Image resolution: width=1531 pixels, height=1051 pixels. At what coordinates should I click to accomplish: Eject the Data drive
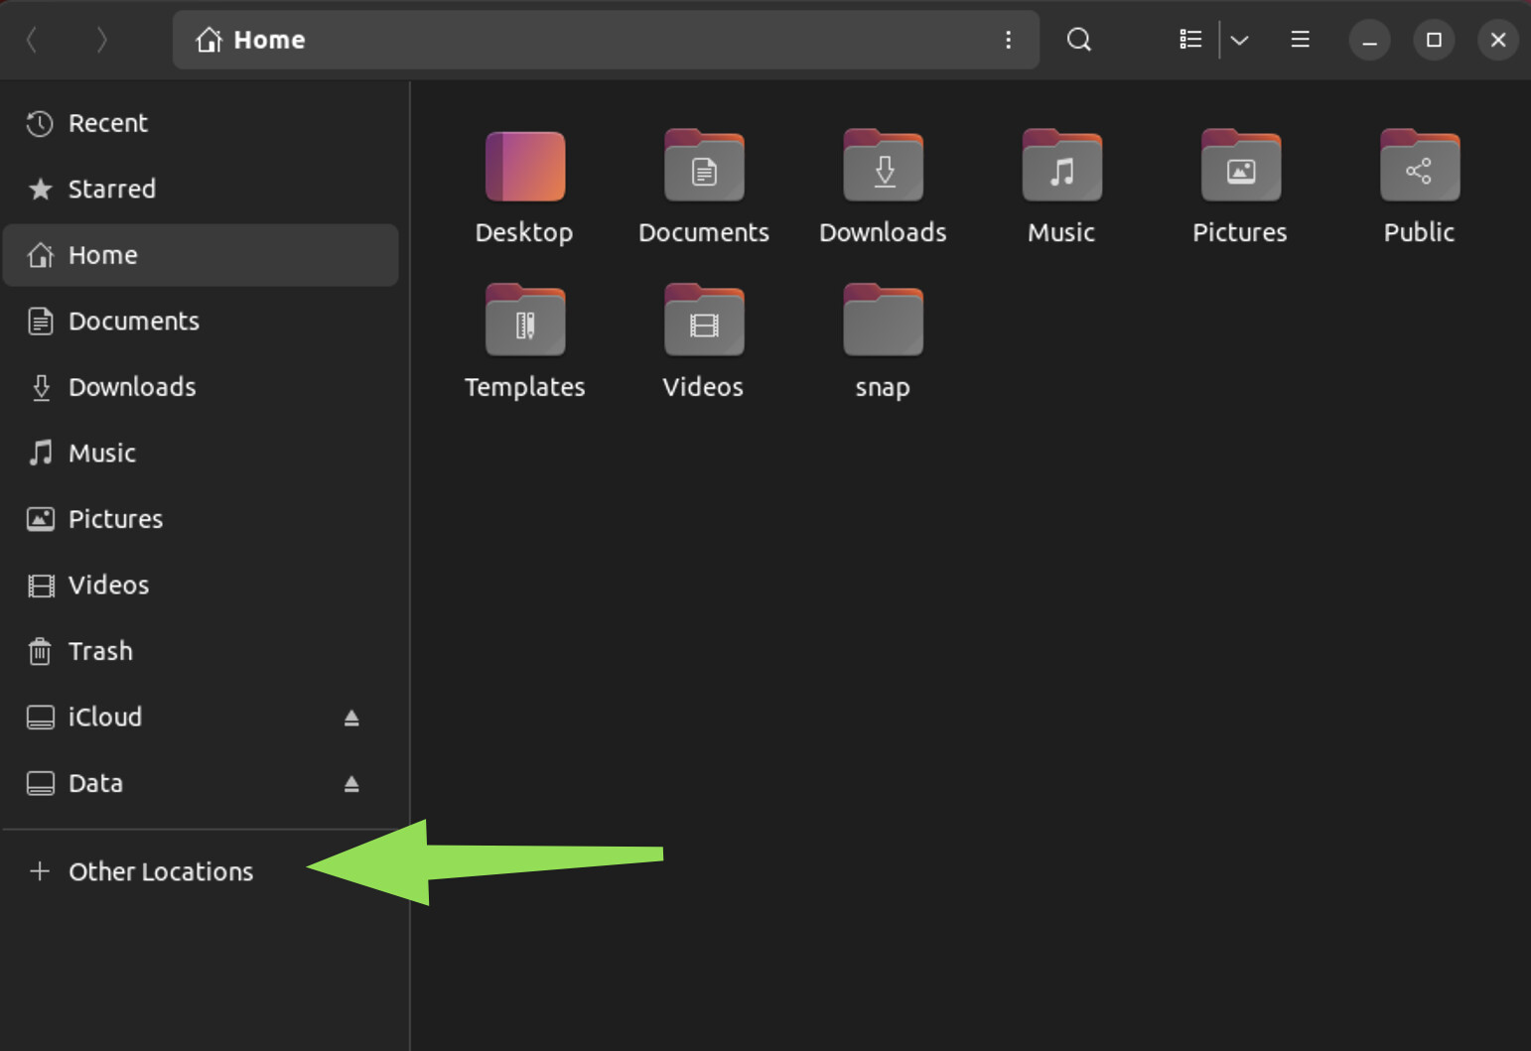pyautogui.click(x=351, y=784)
